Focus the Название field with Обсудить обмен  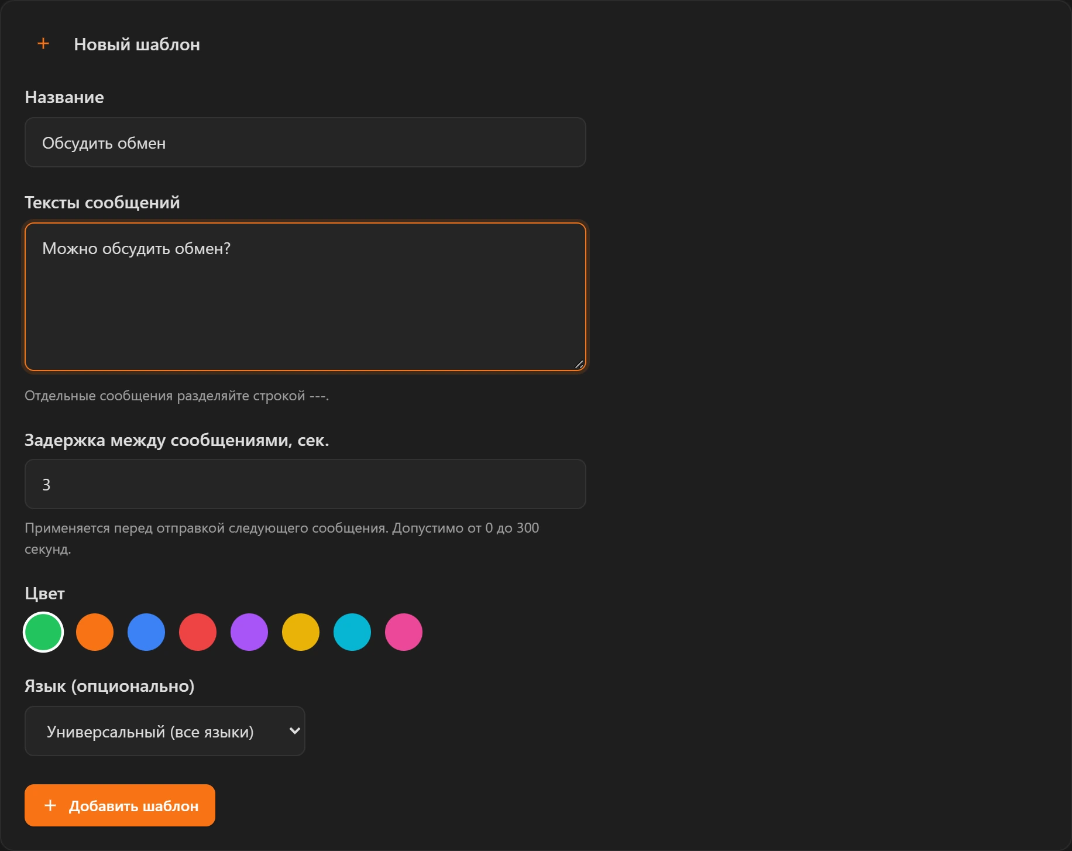pyautogui.click(x=305, y=142)
